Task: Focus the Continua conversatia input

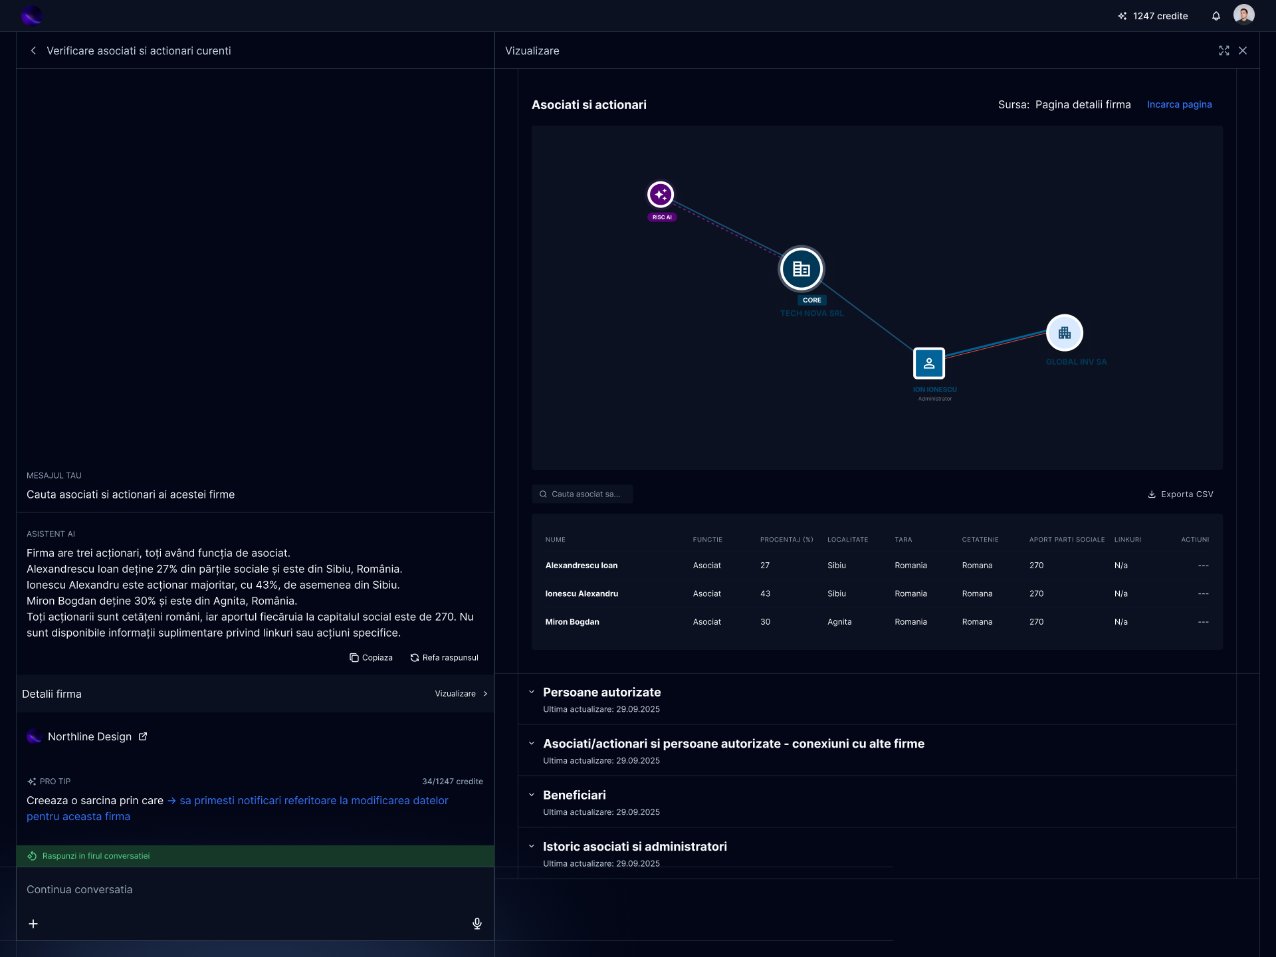Action: coord(255,890)
